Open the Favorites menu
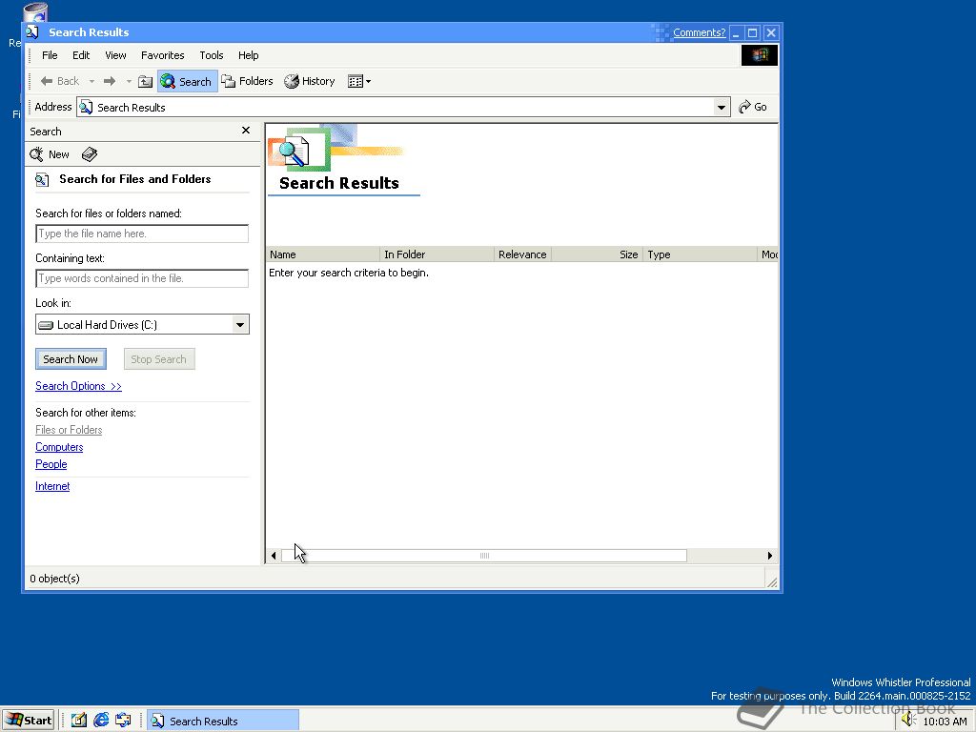 (162, 55)
